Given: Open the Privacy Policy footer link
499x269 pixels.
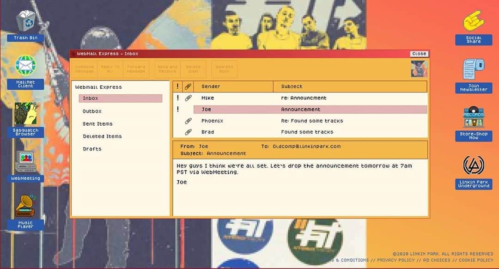Looking at the screenshot, I should tap(396, 260).
